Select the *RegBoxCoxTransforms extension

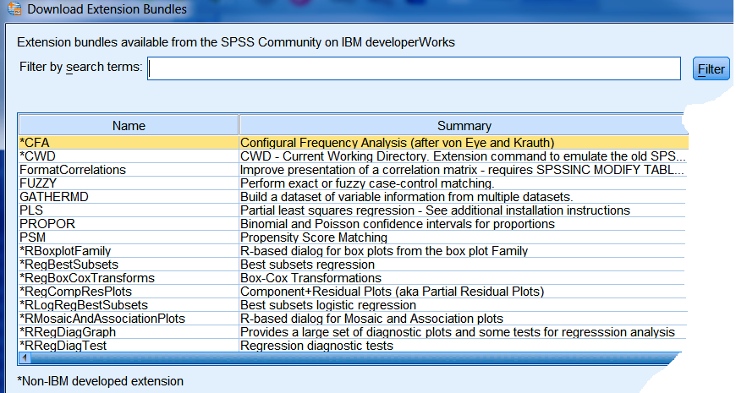pyautogui.click(x=87, y=279)
